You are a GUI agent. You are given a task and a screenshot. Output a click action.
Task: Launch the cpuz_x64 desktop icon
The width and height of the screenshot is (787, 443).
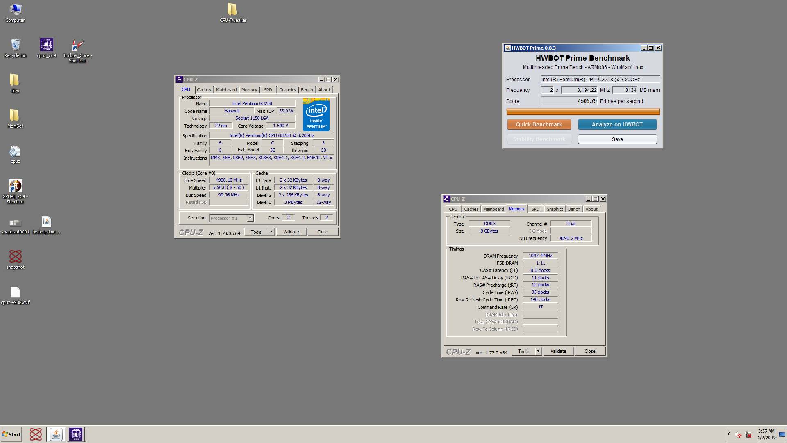[46, 48]
